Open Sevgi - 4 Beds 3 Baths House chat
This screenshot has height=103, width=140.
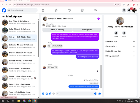pos(19,93)
